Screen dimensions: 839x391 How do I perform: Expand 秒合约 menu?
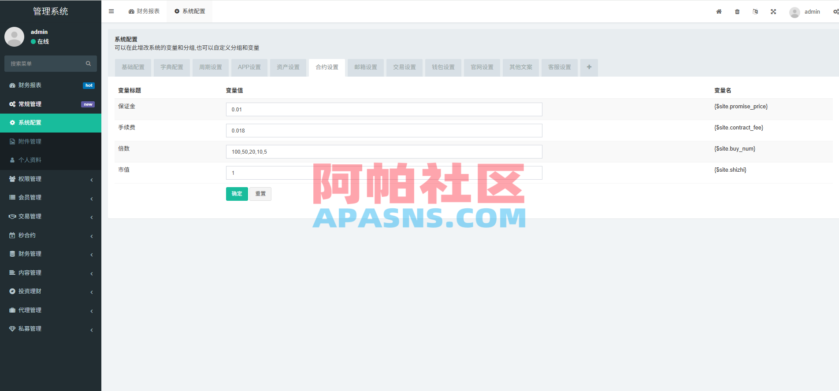[51, 235]
